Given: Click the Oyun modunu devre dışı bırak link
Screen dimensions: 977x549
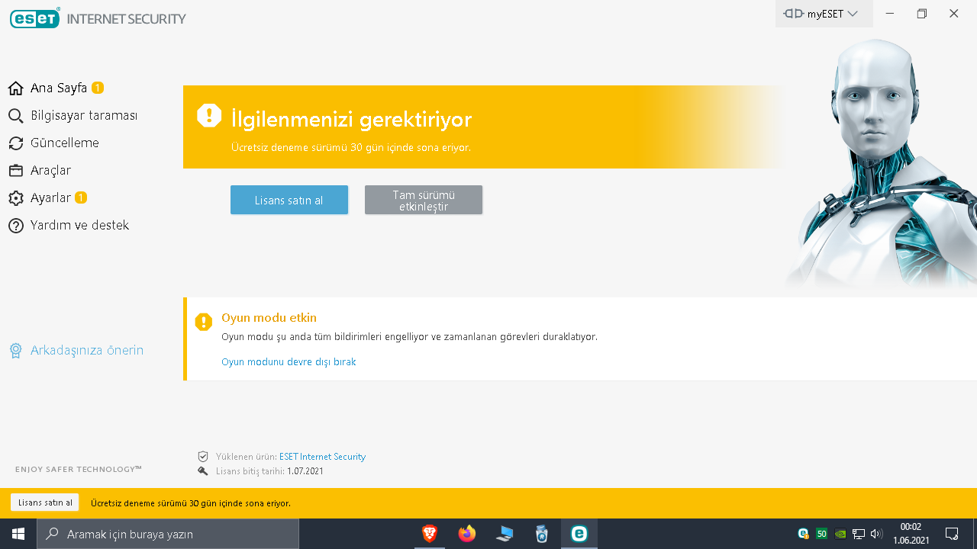Looking at the screenshot, I should 289,362.
